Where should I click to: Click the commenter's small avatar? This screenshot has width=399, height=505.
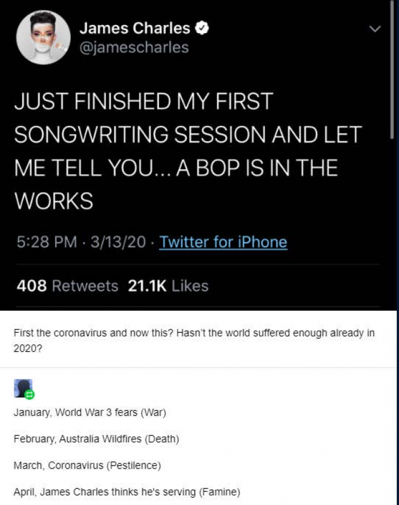click(x=22, y=388)
